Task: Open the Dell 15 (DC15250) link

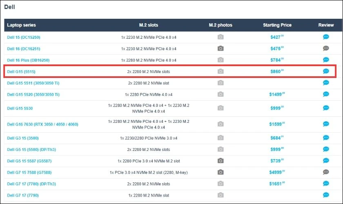Action: (x=24, y=38)
